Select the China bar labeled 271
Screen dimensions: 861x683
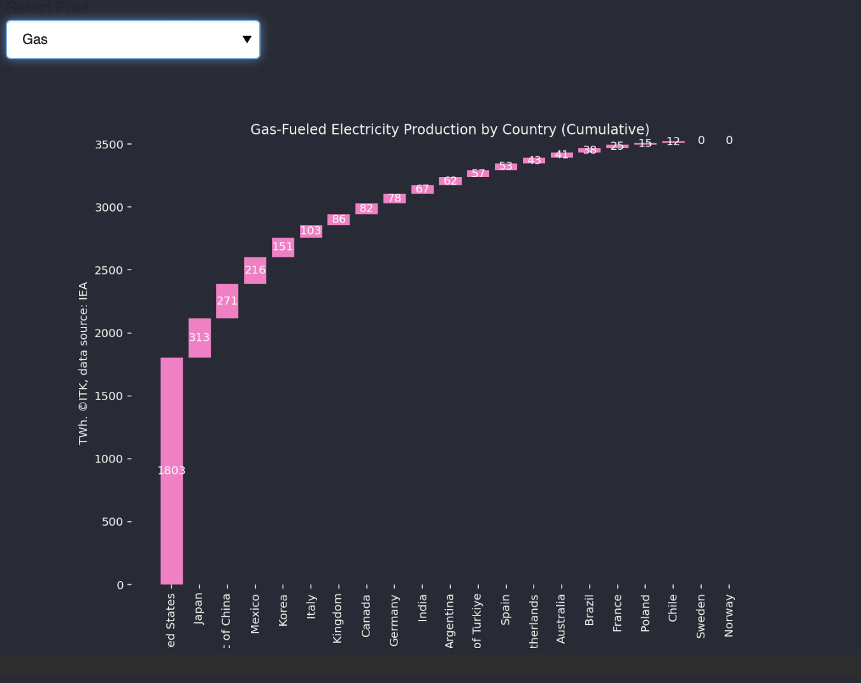coord(227,301)
